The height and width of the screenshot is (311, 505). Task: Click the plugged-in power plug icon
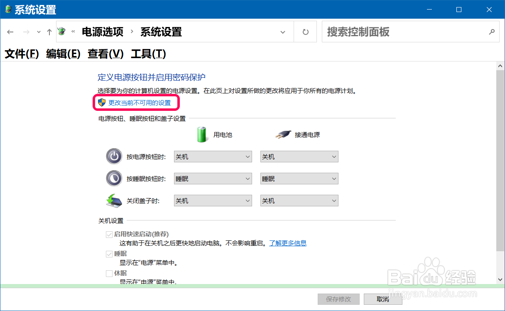pos(283,135)
